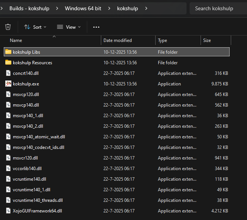Click chevron after Windows 64 bit breadcrumb
The image size is (247, 220).
[x=109, y=8]
